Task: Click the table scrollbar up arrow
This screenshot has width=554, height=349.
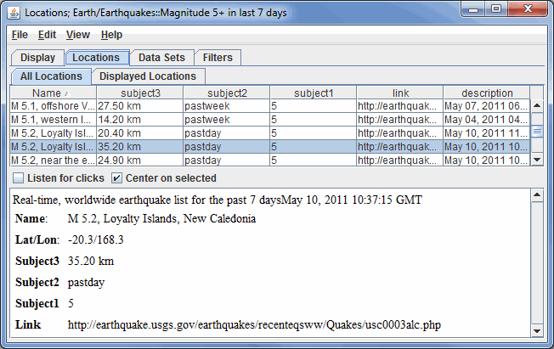Action: coord(536,105)
